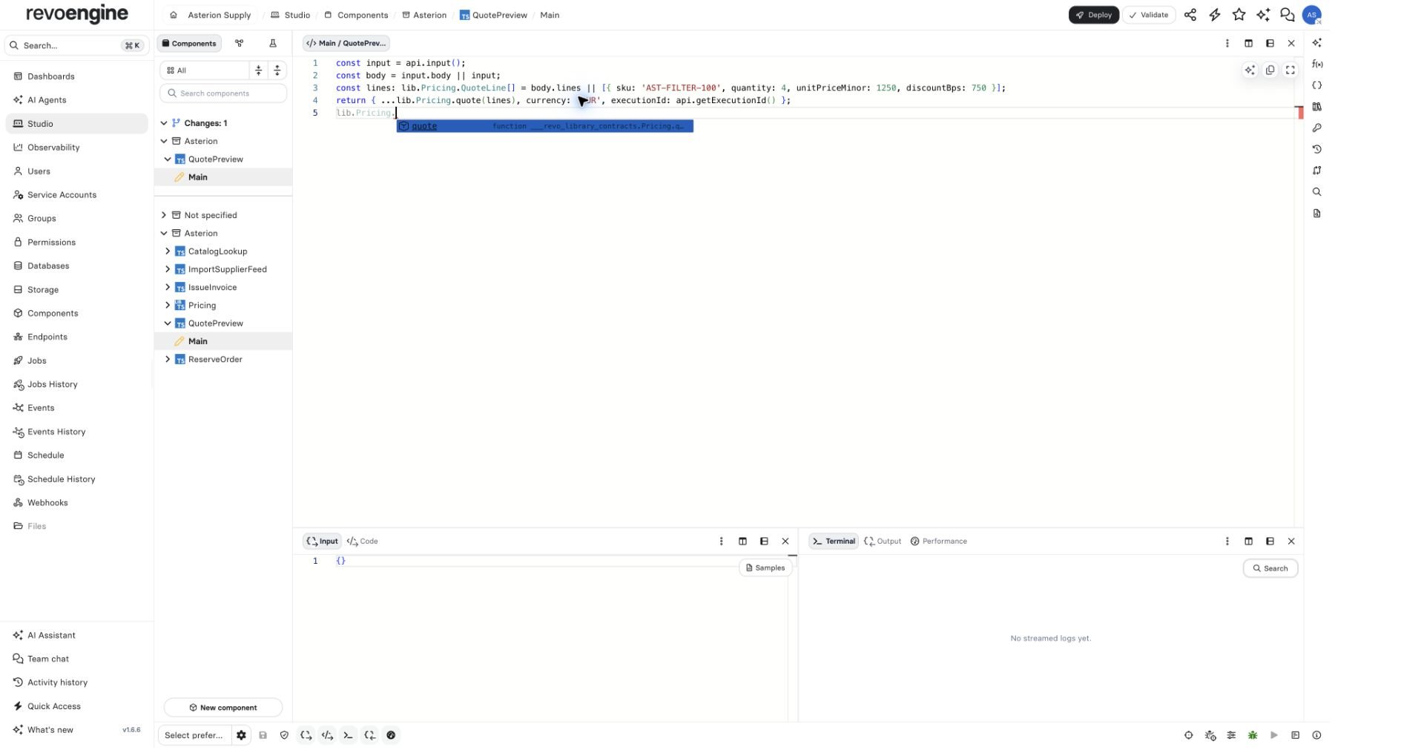Click the copy code icon in editor
Screen dimensions: 1424x750
click(1270, 70)
